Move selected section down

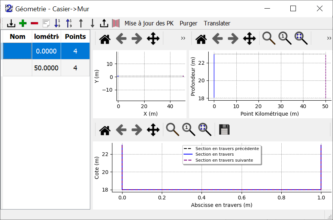[x=92, y=23]
